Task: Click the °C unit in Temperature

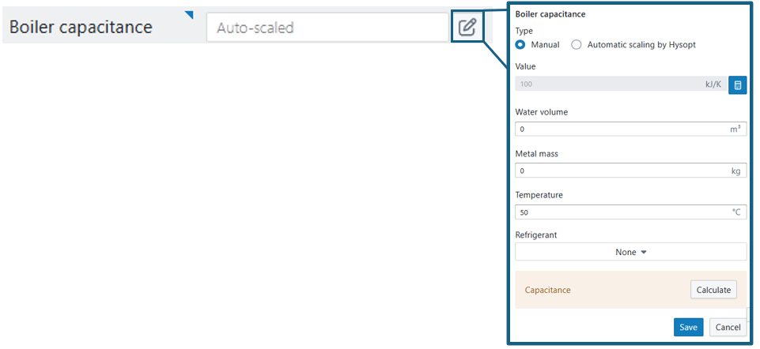Action: (x=736, y=212)
